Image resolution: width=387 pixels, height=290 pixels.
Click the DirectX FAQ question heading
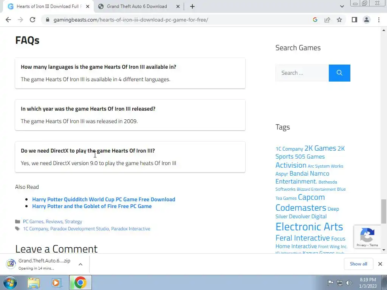point(88,151)
